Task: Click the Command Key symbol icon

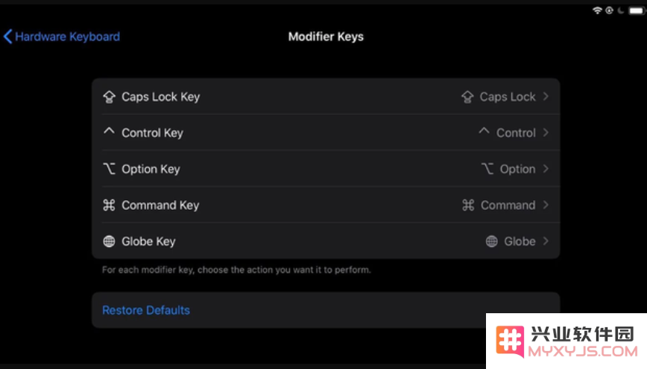Action: (109, 205)
